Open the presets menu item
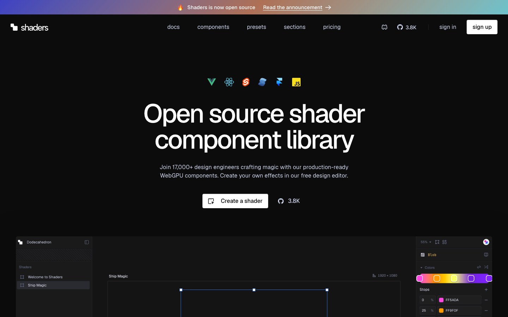The image size is (508, 317). [256, 27]
